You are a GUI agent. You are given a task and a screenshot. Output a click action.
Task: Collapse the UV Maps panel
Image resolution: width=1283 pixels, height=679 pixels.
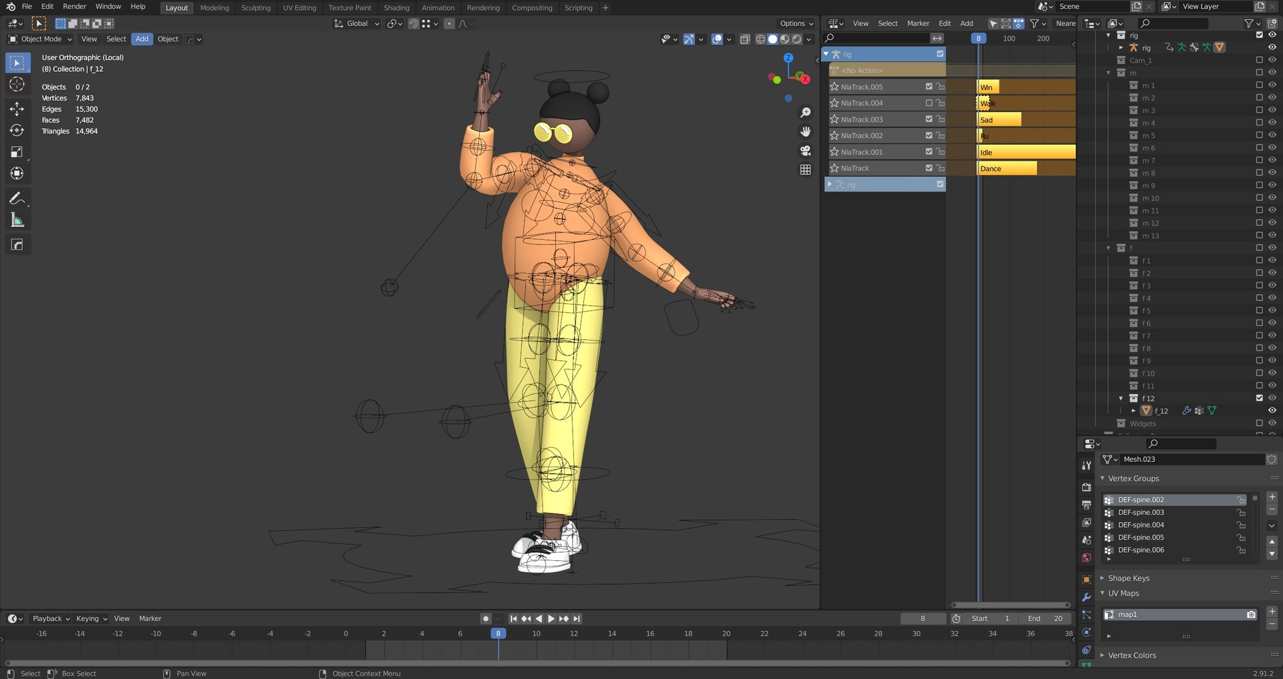click(1123, 594)
